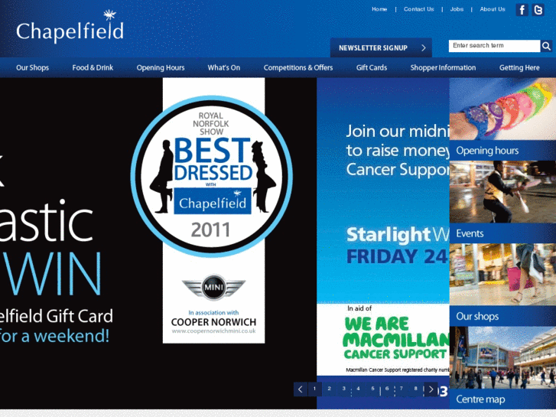Click the Enter search term field
The height and width of the screenshot is (417, 556).
coord(494,46)
